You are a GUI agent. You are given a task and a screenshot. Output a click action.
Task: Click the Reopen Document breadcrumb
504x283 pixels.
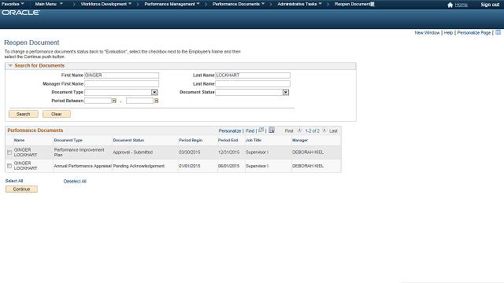click(x=352, y=4)
